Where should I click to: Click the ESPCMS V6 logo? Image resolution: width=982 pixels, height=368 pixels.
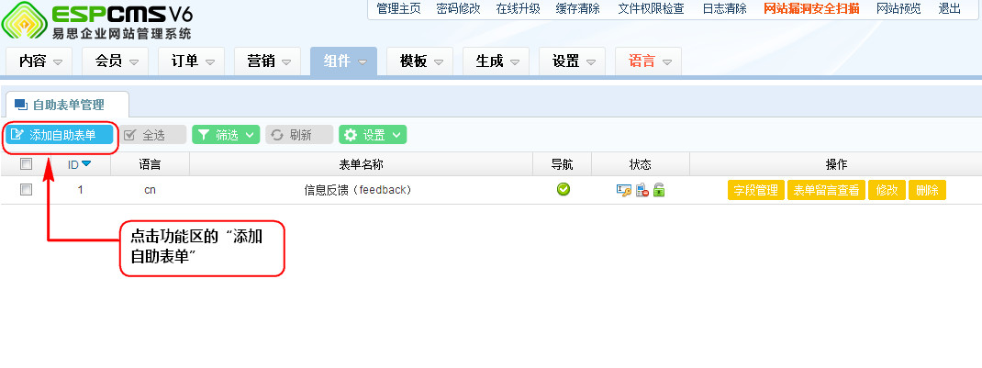point(97,21)
